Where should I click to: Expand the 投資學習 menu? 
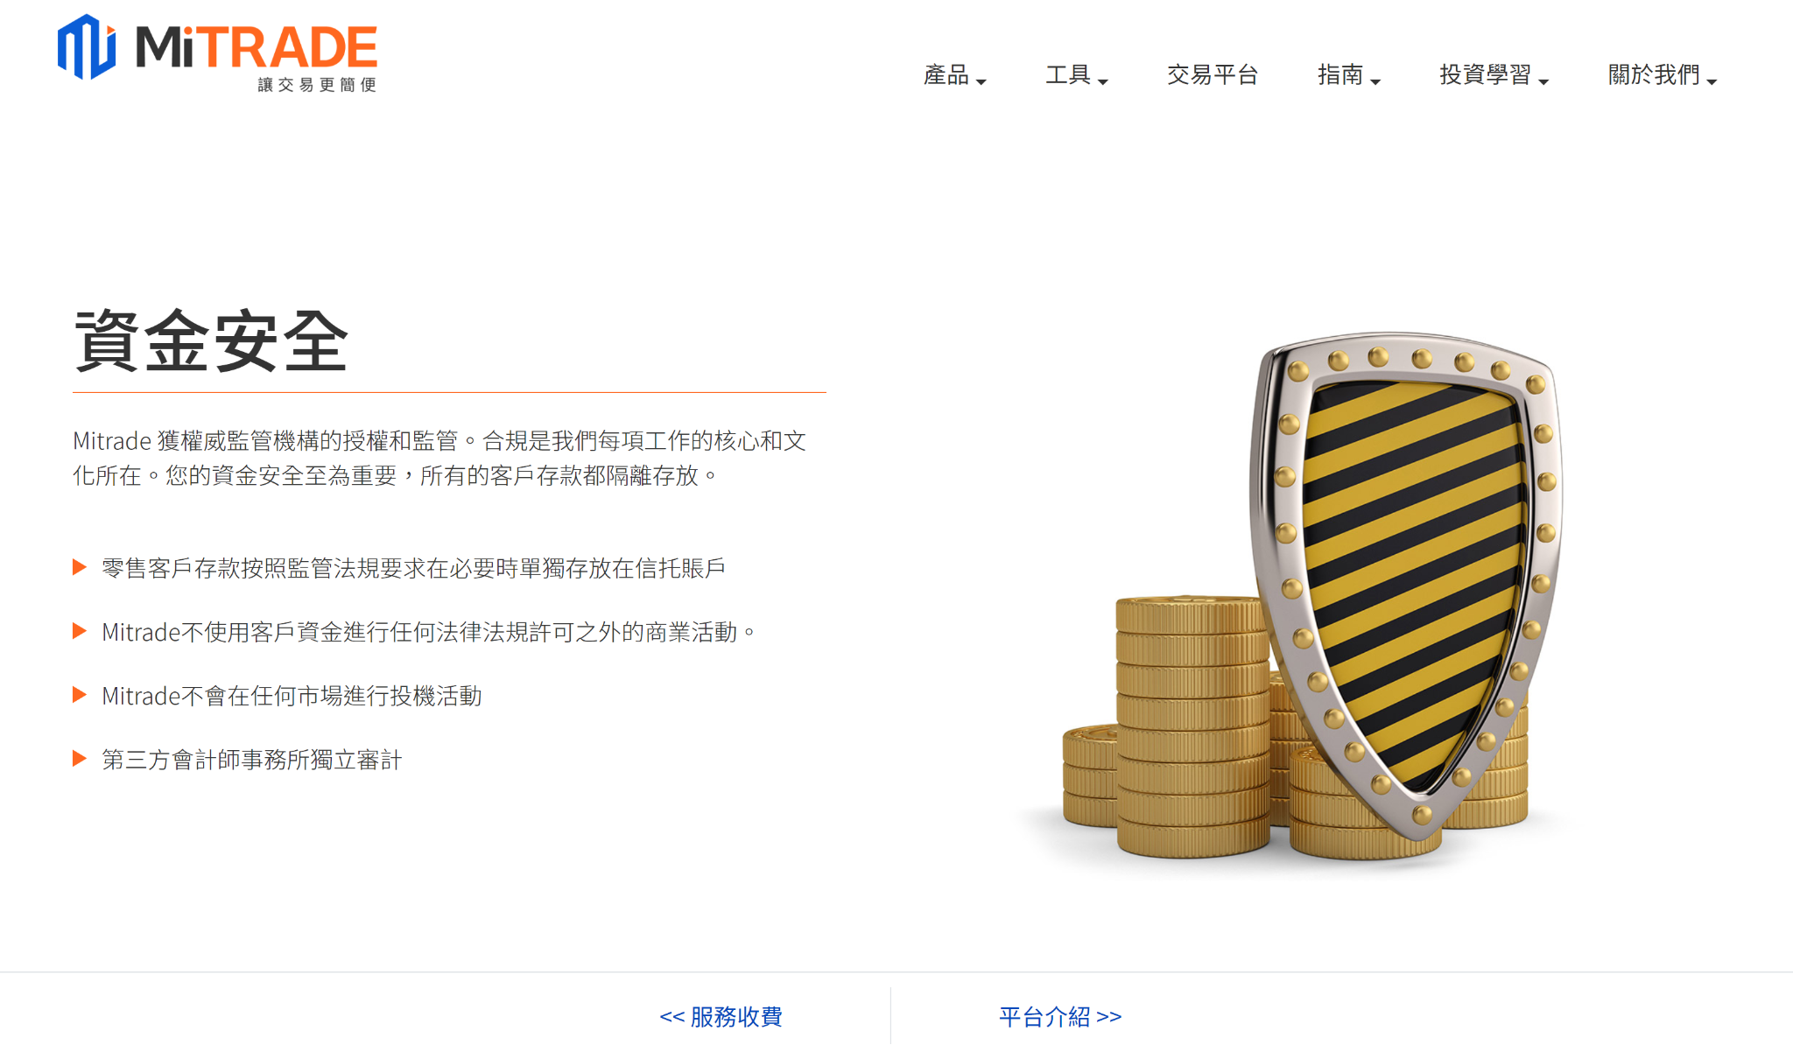[x=1494, y=75]
